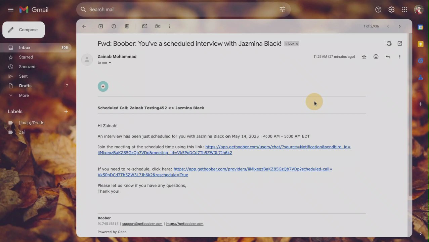The height and width of the screenshot is (242, 429).
Task: Open the Google account avatar
Action: point(419,9)
